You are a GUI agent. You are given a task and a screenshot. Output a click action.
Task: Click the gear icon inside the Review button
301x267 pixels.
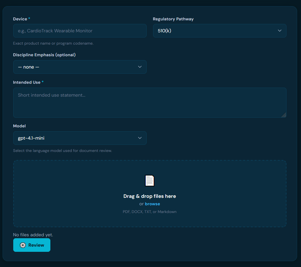[x=23, y=245]
